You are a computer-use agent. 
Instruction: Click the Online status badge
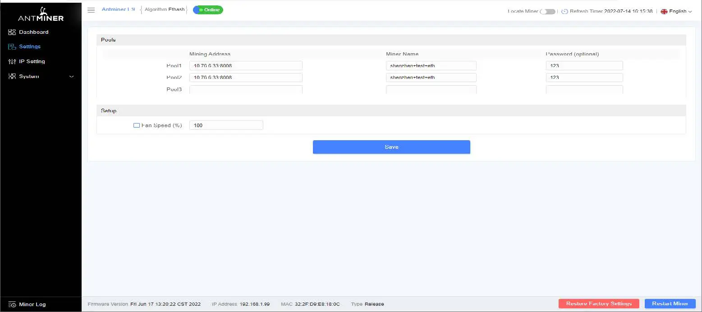(x=208, y=9)
